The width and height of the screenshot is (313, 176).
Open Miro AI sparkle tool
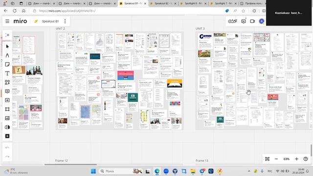point(7,35)
